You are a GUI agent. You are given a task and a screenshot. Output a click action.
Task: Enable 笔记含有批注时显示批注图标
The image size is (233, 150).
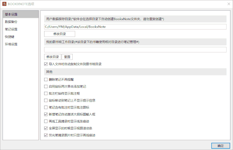tap(46, 107)
